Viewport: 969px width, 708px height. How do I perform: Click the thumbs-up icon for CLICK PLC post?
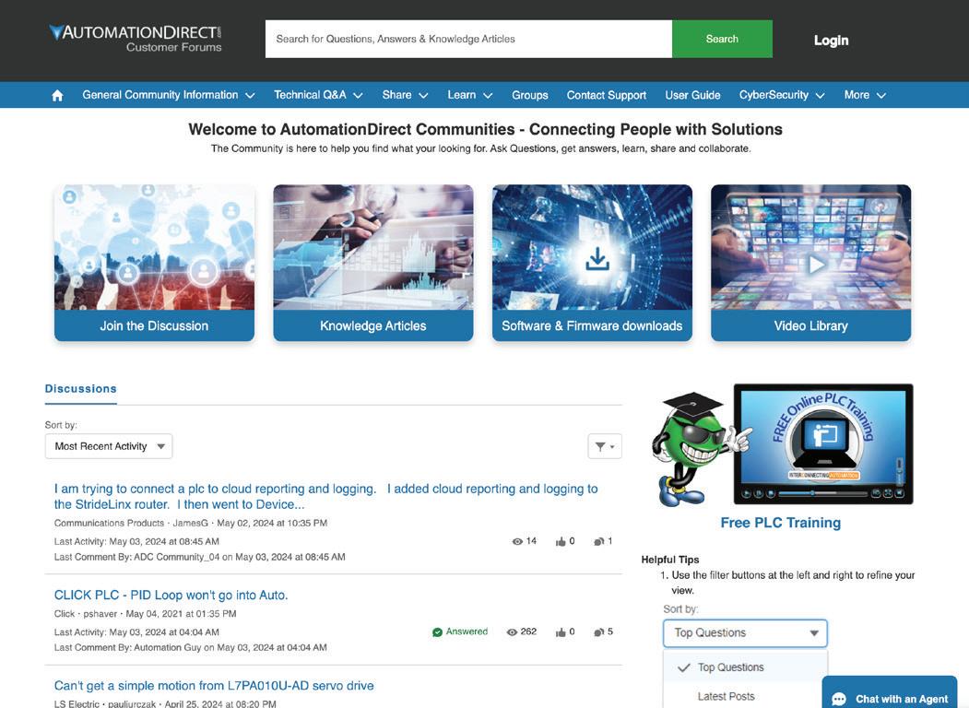[x=561, y=632]
